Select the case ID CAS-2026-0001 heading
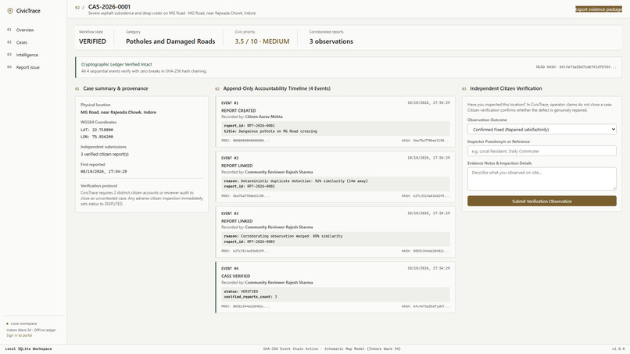 [109, 7]
